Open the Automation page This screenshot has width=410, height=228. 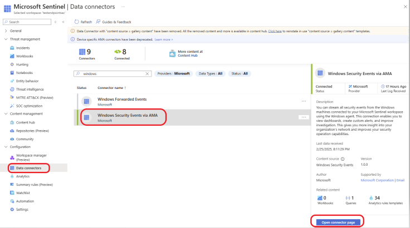point(25,201)
